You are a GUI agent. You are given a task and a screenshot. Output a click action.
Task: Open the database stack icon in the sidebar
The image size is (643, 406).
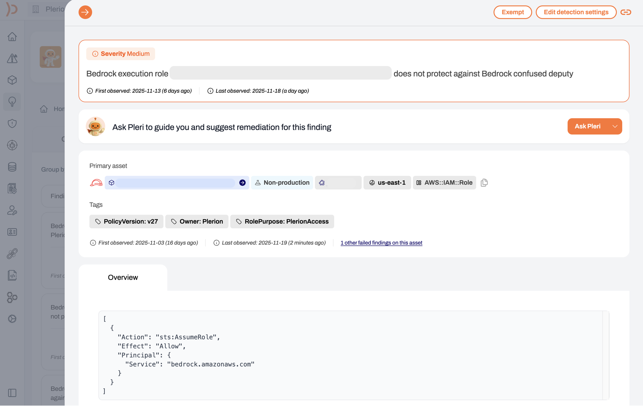pyautogui.click(x=12, y=167)
